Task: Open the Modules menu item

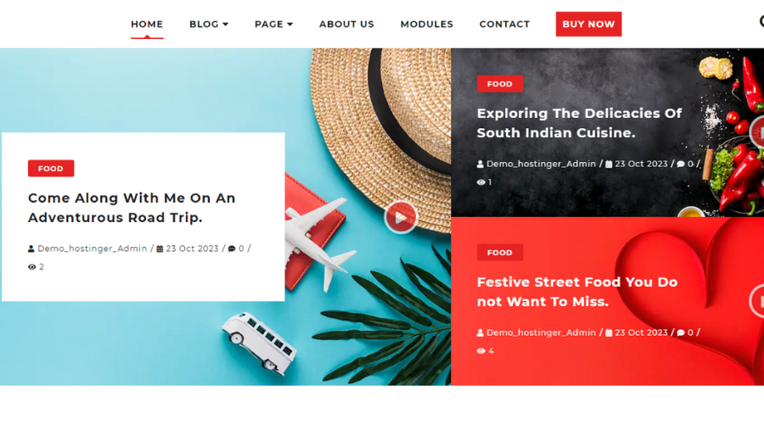Action: pos(427,24)
